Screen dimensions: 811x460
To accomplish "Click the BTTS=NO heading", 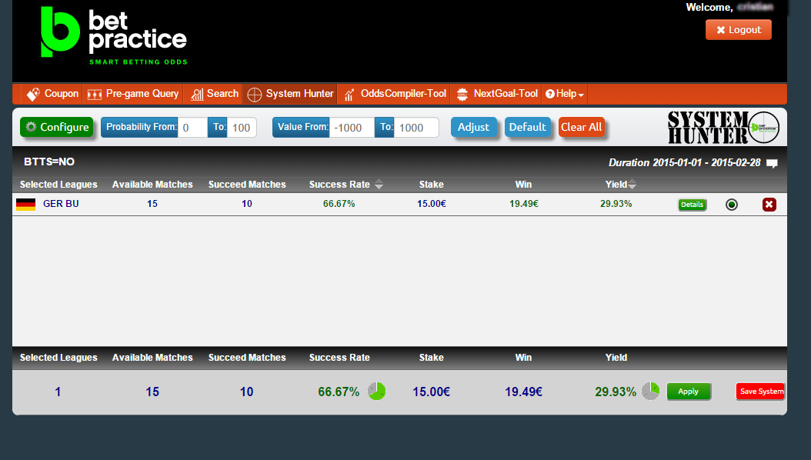I will (49, 162).
